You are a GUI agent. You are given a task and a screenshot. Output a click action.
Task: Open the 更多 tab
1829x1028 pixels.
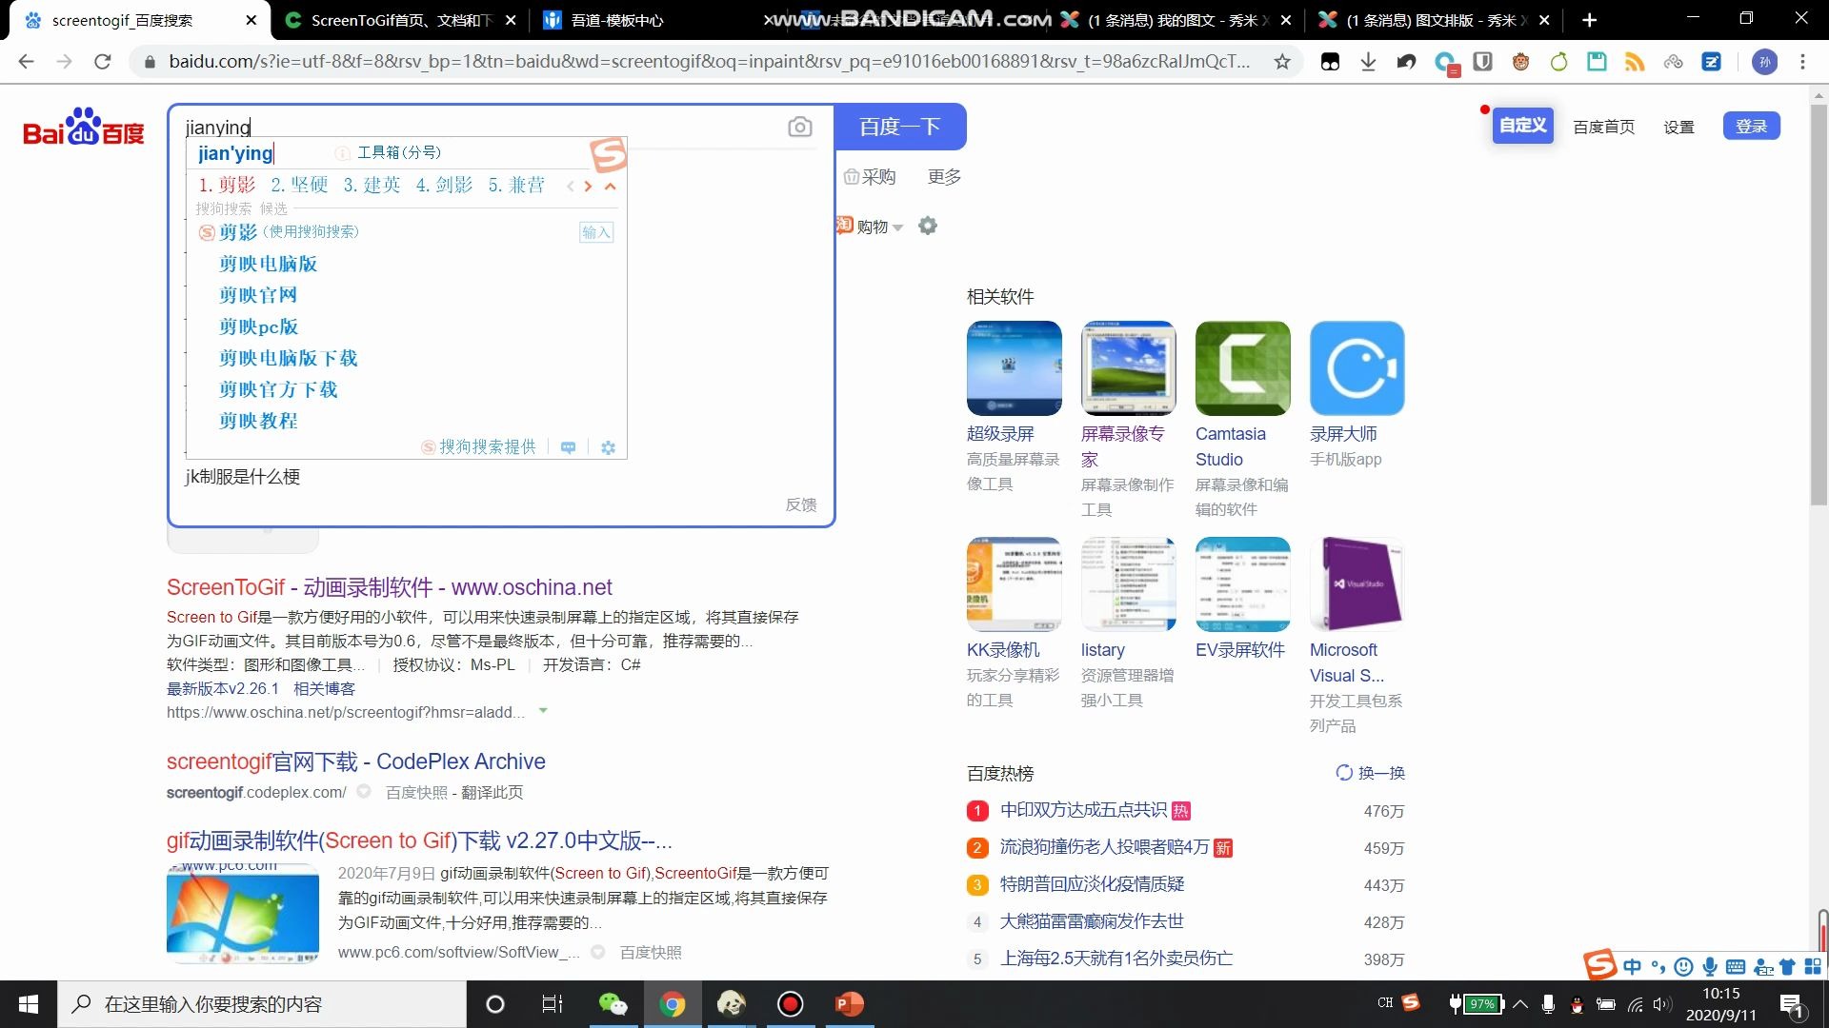click(944, 177)
